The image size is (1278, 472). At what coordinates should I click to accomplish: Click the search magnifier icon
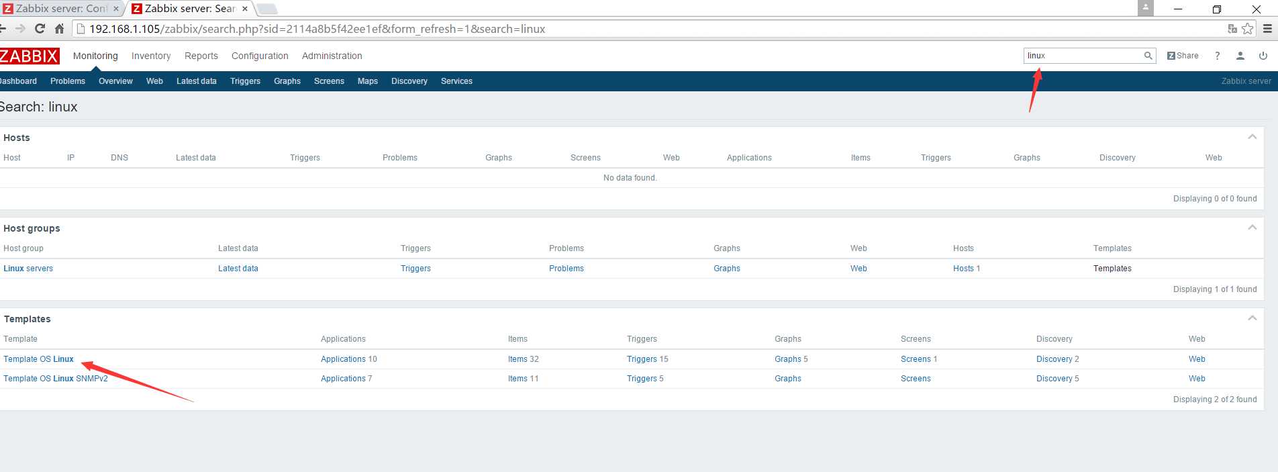1148,56
